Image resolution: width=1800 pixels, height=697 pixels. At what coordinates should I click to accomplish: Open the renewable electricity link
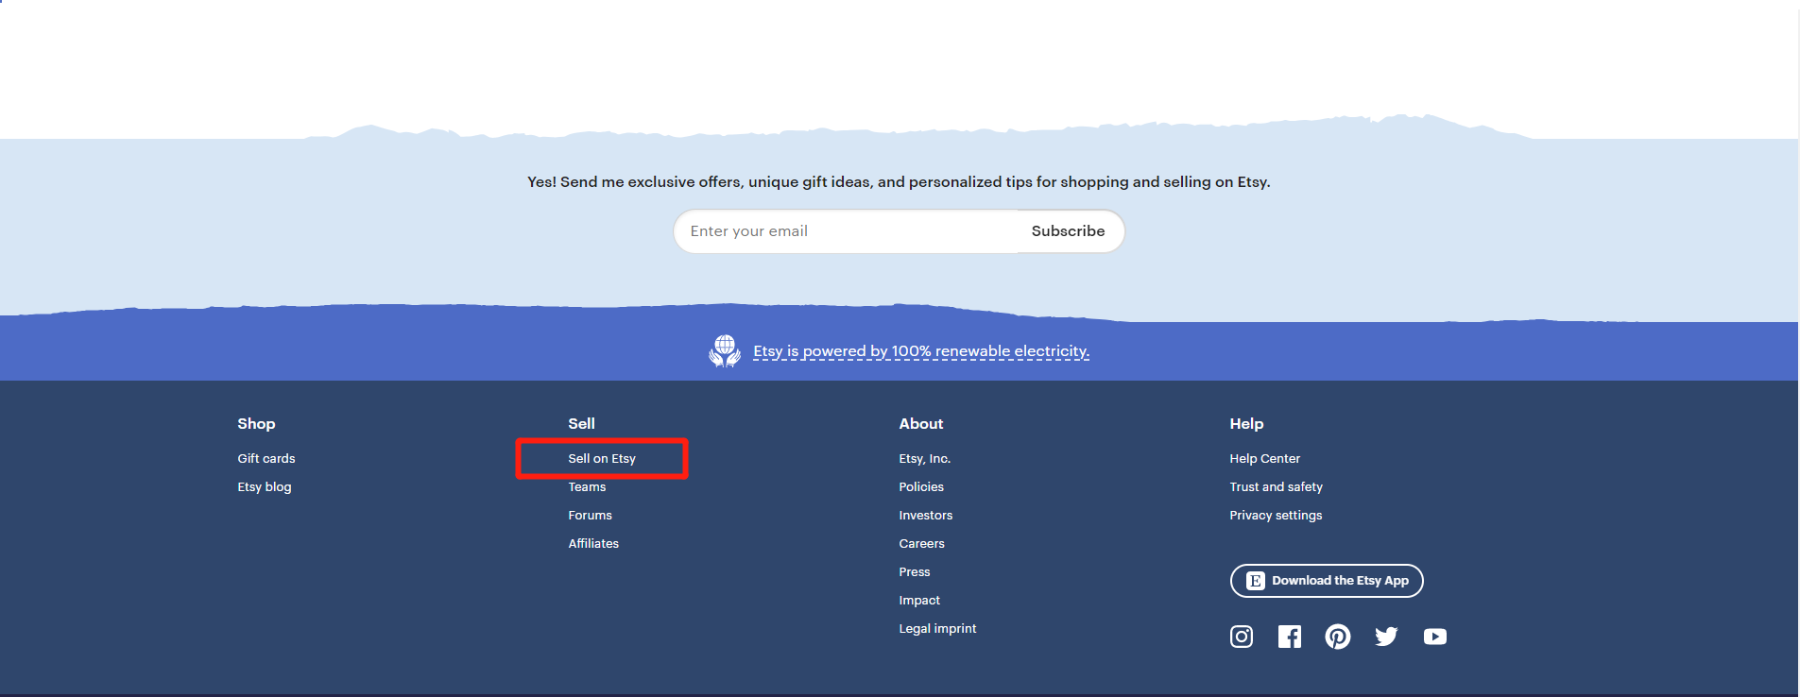(920, 351)
